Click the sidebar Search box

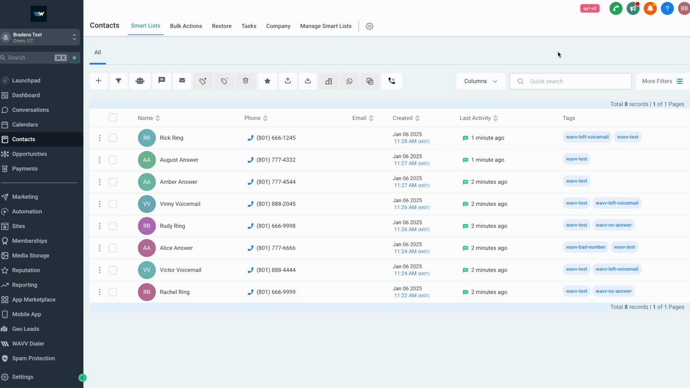pos(34,58)
